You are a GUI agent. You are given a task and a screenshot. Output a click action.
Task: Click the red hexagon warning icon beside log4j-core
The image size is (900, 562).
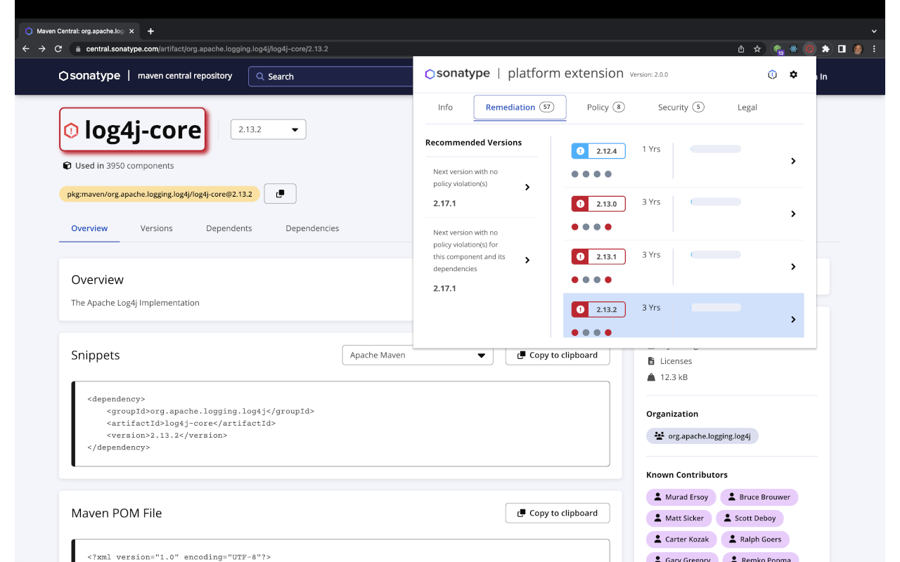71,130
